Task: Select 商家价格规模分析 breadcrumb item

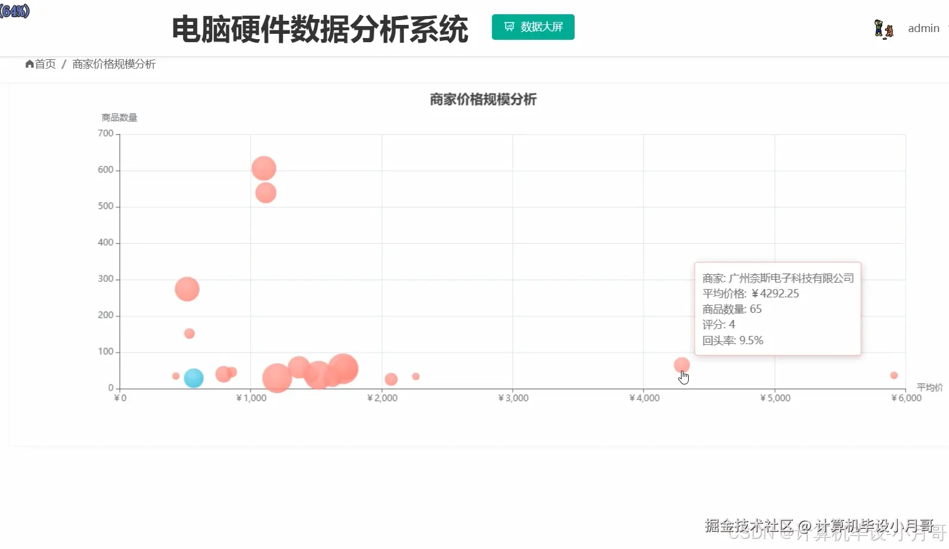Action: [x=114, y=64]
